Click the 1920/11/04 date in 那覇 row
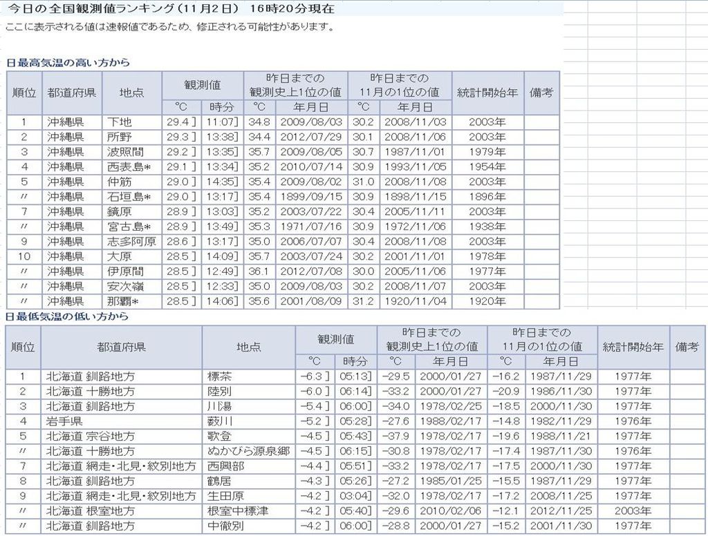This screenshot has height=536, width=708. pyautogui.click(x=415, y=301)
